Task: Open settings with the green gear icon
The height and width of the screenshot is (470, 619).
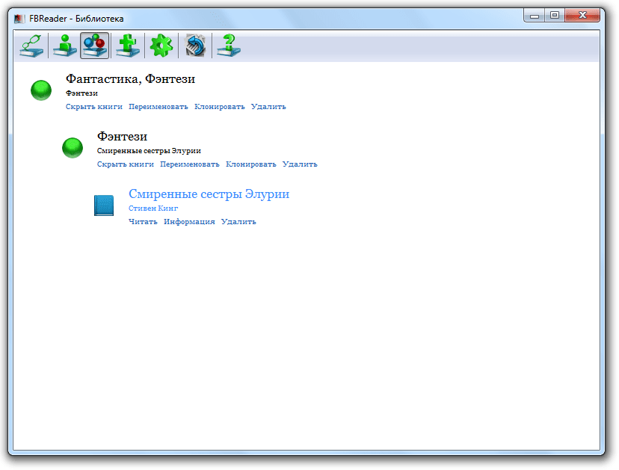Action: (x=161, y=46)
